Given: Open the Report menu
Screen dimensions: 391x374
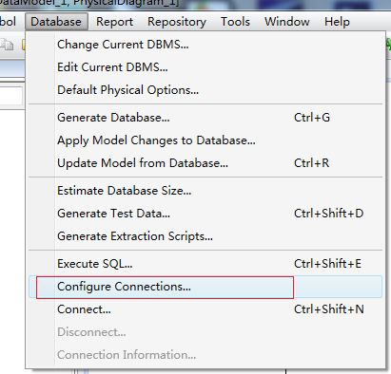Looking at the screenshot, I should [114, 22].
